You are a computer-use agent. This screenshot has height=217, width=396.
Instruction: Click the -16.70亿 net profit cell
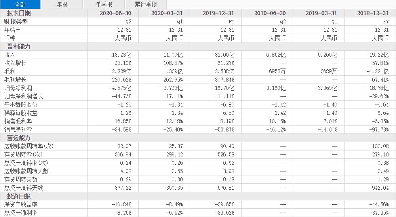coord(223,88)
